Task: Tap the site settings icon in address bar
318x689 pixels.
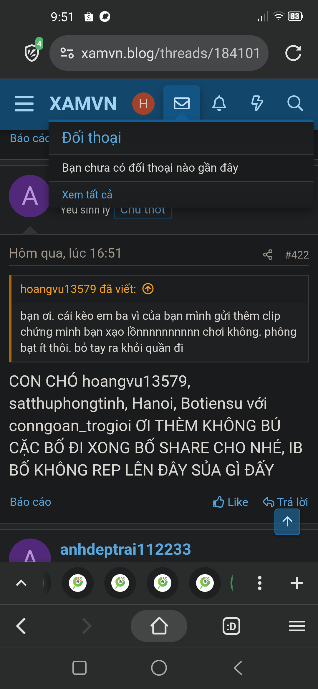Action: [67, 53]
